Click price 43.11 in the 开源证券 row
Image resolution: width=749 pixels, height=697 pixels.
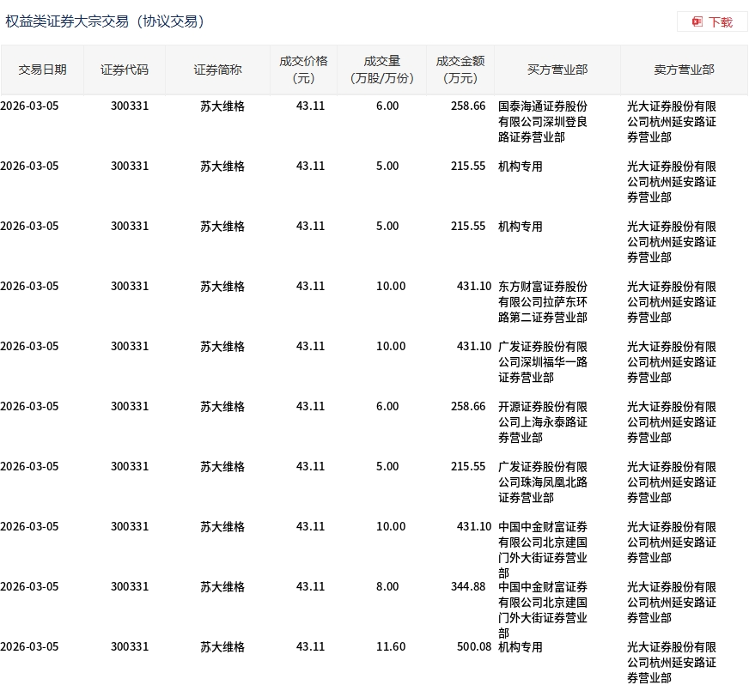click(x=310, y=406)
